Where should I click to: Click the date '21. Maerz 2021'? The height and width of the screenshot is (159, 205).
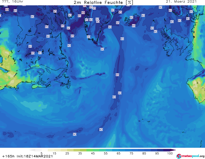[181, 2]
